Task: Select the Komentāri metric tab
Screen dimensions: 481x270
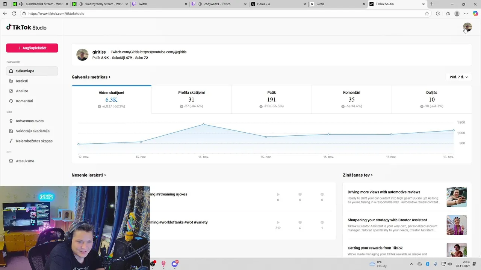Action: tap(352, 99)
